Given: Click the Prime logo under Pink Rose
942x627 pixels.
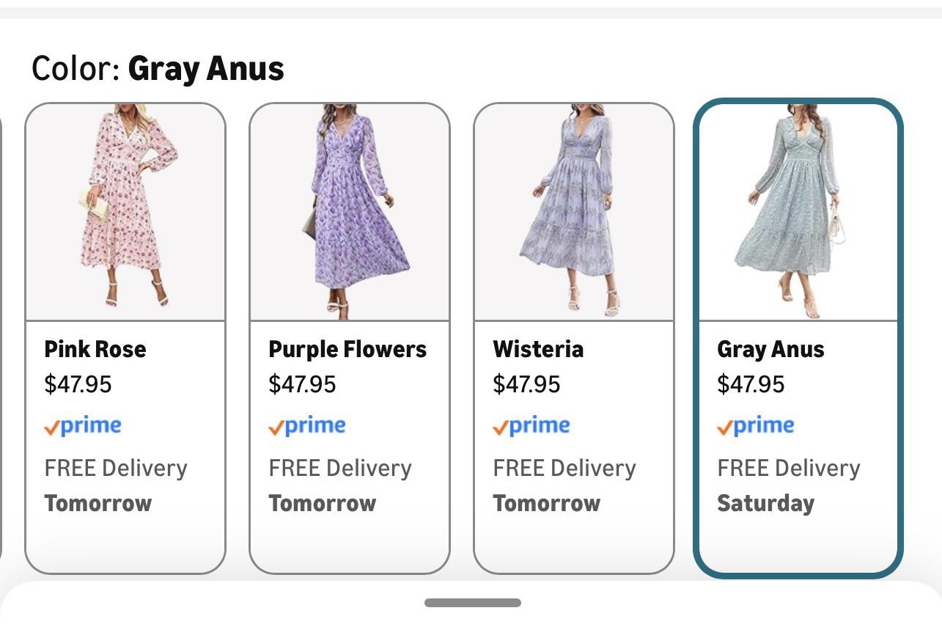Looking at the screenshot, I should click(x=83, y=426).
